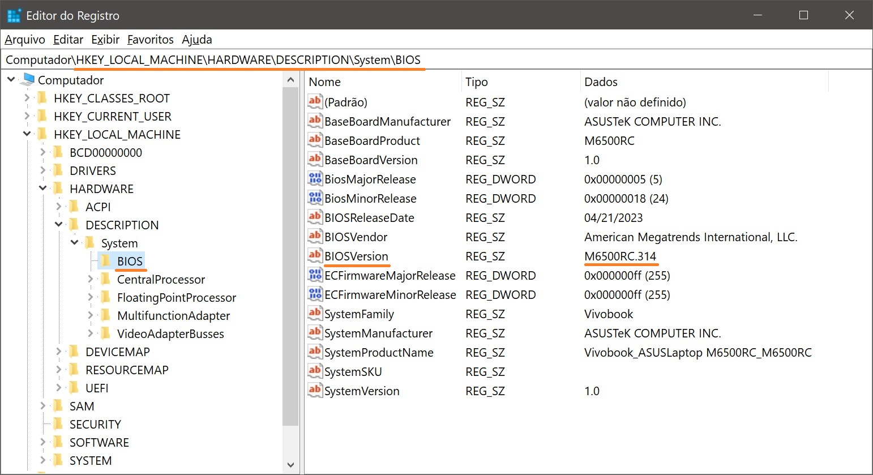Collapse the DESCRIPTION key arrow

tap(58, 225)
